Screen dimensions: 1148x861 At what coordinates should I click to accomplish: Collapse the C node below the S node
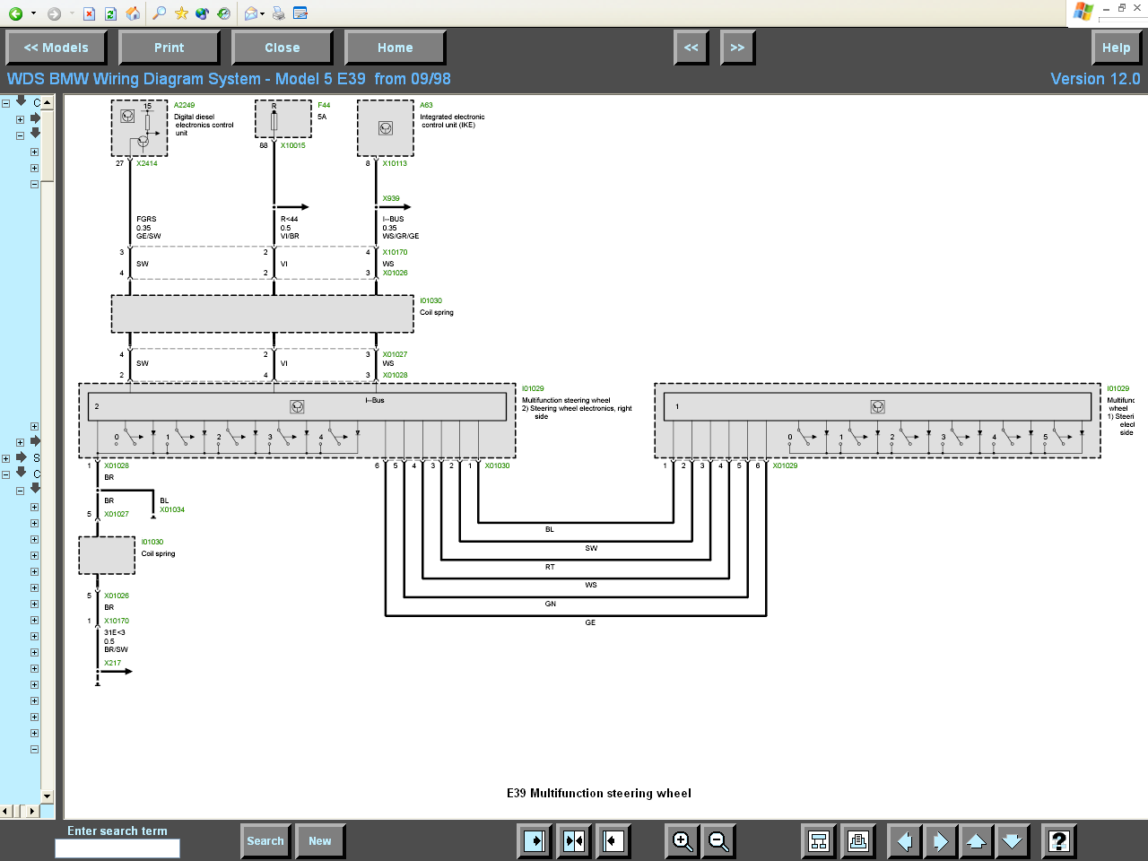tap(5, 474)
